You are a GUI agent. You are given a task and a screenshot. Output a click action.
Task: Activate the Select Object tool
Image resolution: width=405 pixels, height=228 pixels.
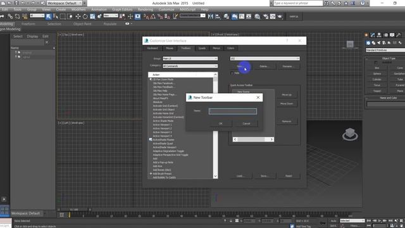click(48, 16)
